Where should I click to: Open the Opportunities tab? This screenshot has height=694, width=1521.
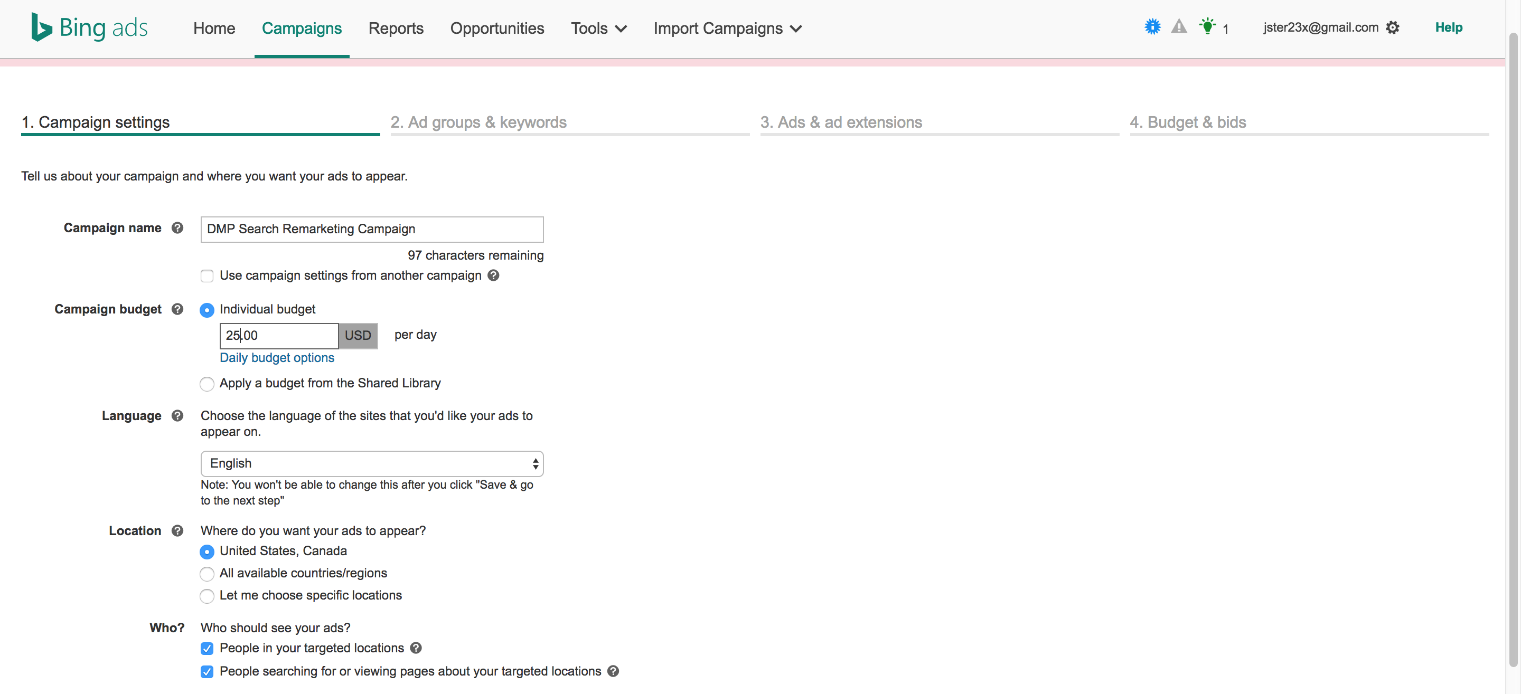496,28
